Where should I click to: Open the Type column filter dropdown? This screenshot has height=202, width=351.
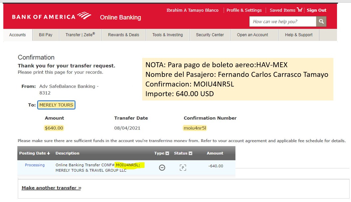[x=167, y=153]
